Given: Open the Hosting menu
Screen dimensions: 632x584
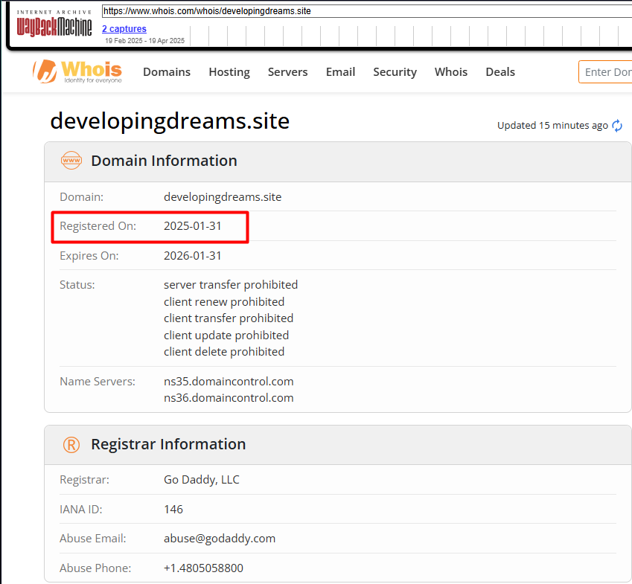Looking at the screenshot, I should pyautogui.click(x=229, y=72).
